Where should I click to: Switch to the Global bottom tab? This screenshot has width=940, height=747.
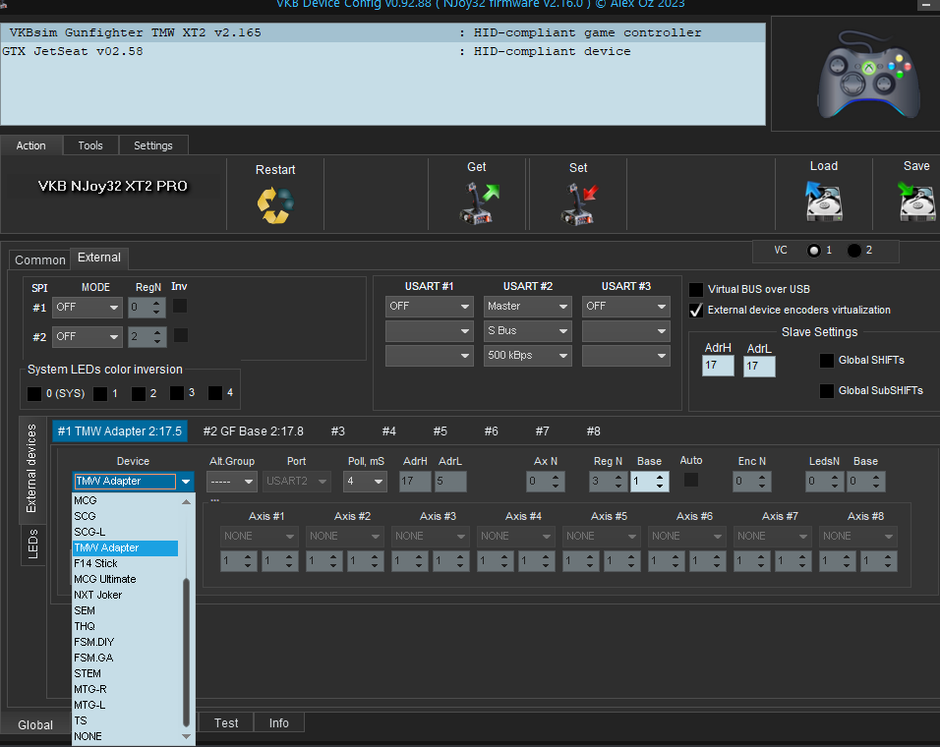pos(35,724)
